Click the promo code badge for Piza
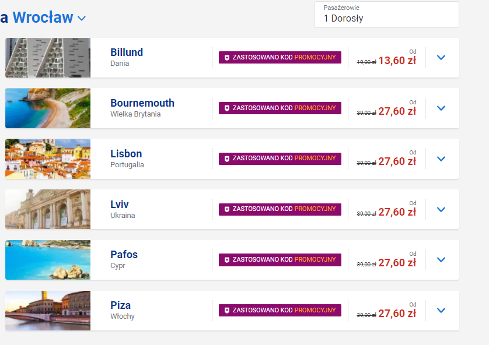The width and height of the screenshot is (489, 345). click(280, 310)
